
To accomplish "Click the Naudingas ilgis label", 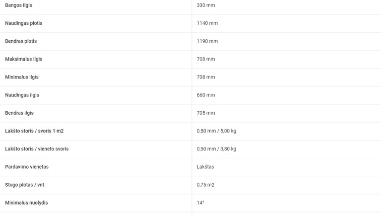I will pos(22,95).
